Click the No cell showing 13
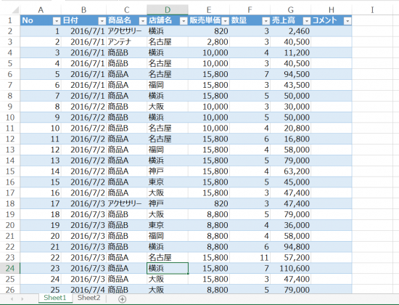The width and height of the screenshot is (399, 305). (x=41, y=160)
